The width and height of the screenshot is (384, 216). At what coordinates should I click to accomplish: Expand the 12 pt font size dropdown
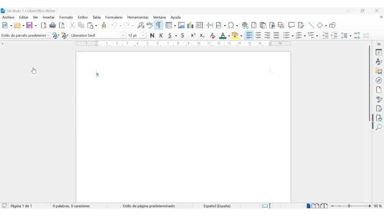tap(143, 36)
